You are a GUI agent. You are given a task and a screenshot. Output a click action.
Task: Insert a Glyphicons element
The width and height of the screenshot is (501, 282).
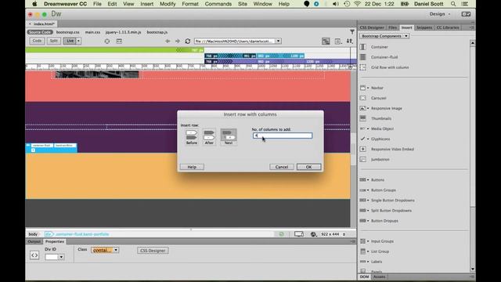[380, 139]
